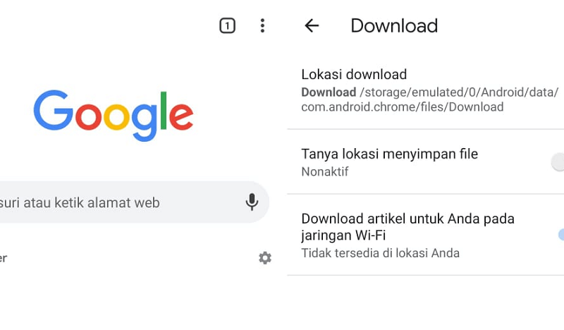
Task: Open Discover settings via gear icon
Action: click(265, 257)
